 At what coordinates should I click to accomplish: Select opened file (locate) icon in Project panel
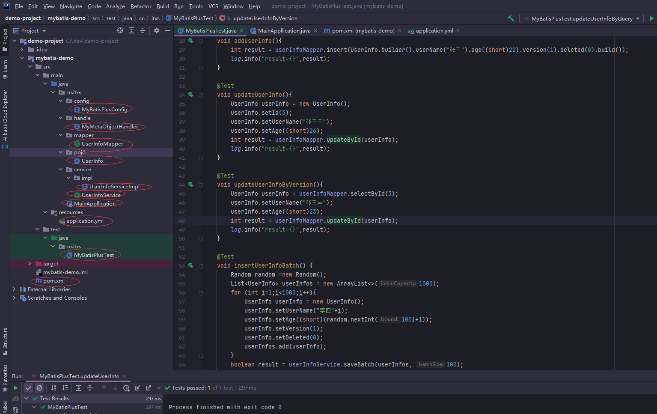point(120,30)
